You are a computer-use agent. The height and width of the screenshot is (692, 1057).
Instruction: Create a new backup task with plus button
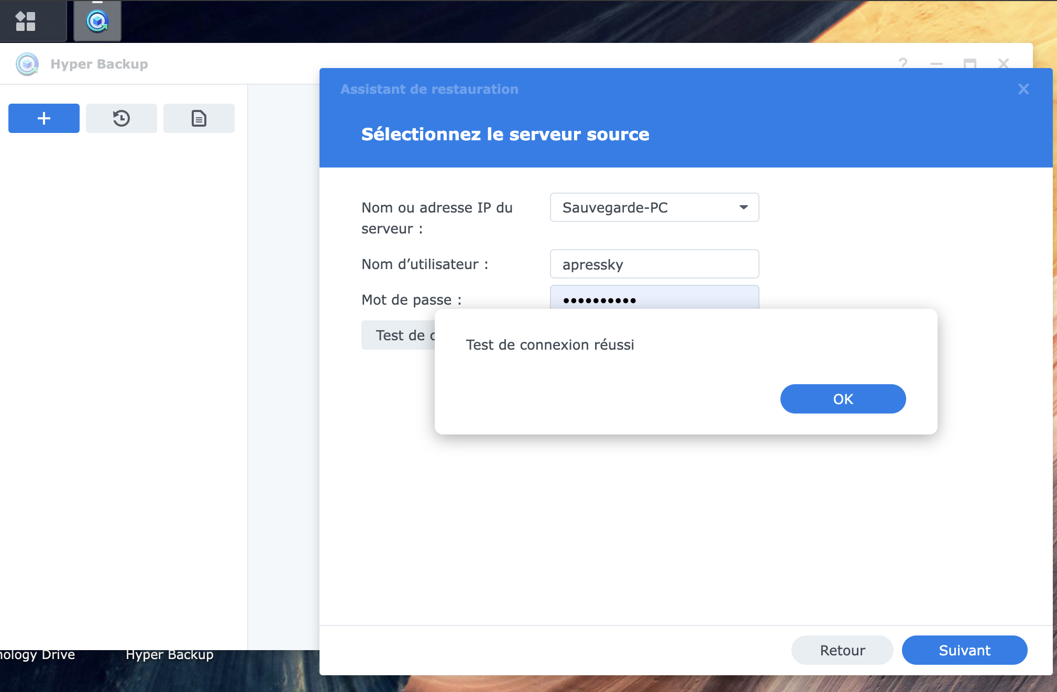pyautogui.click(x=44, y=118)
